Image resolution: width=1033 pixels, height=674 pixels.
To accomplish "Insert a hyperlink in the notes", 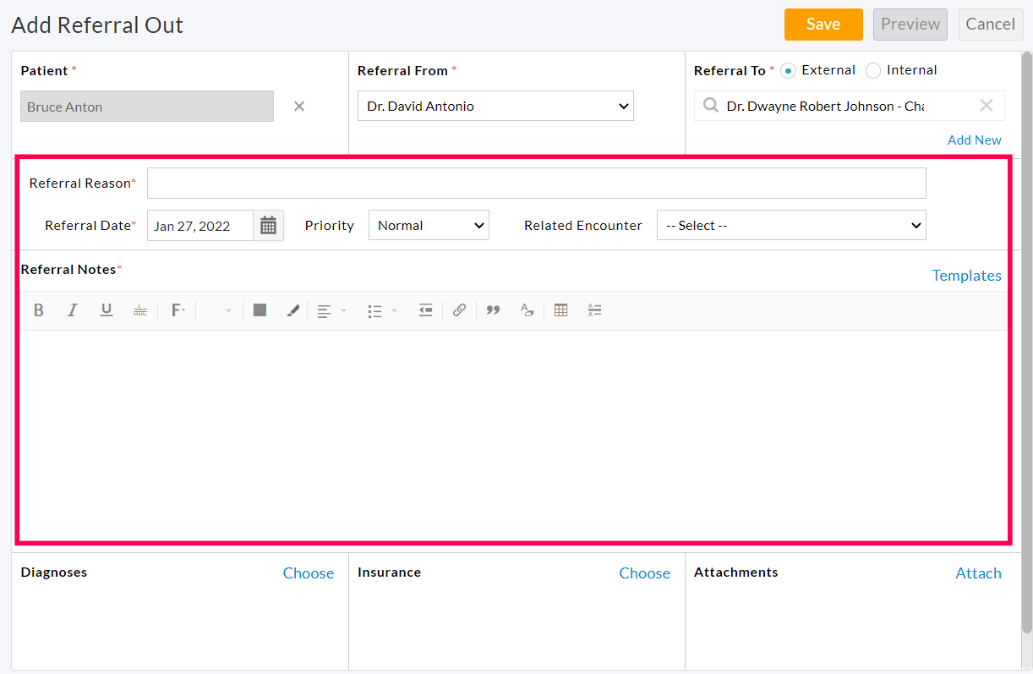I will pyautogui.click(x=459, y=310).
